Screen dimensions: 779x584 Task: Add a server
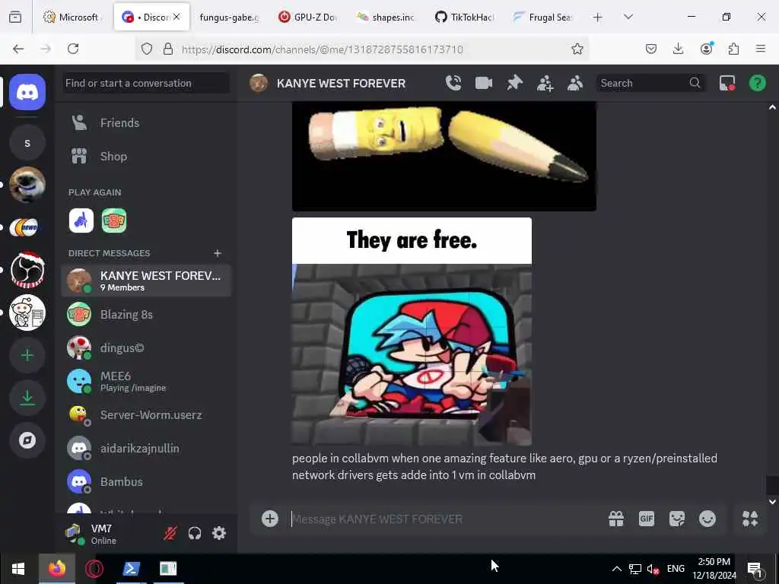pyautogui.click(x=27, y=356)
